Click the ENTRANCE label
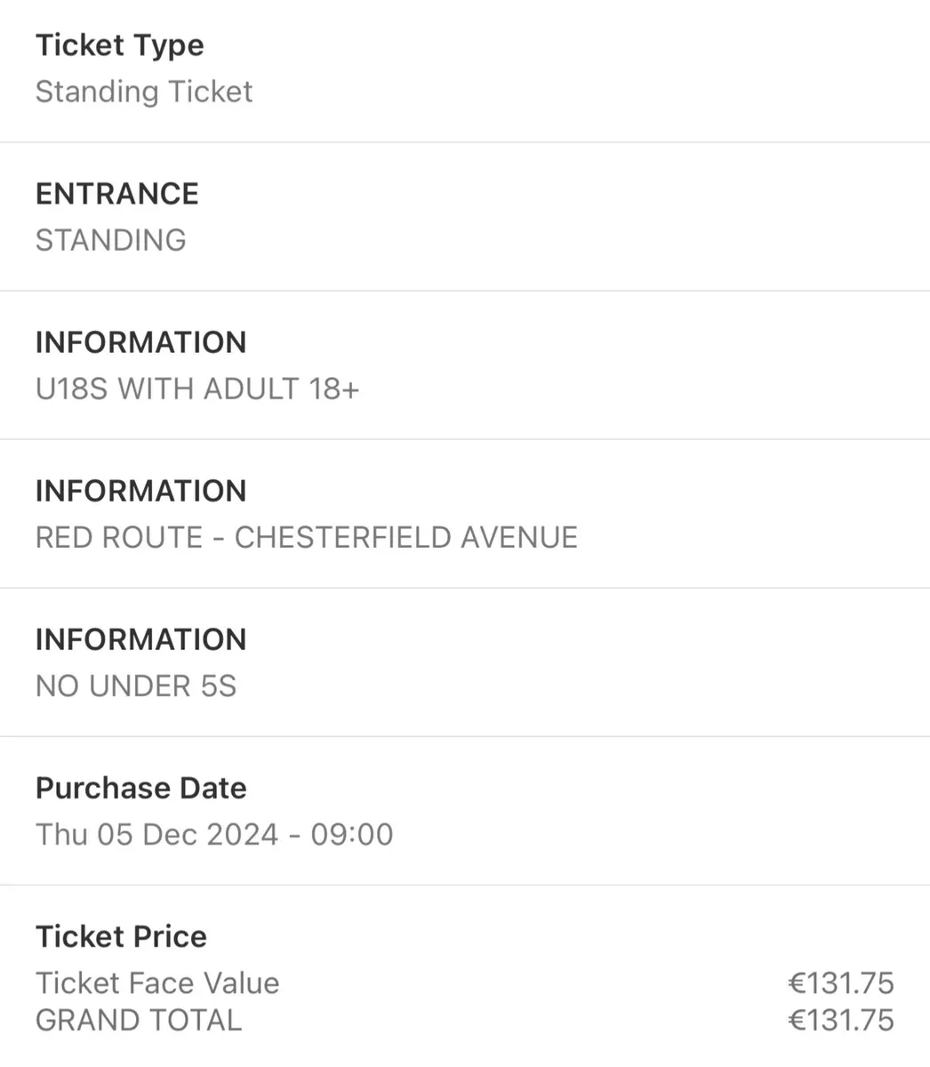The width and height of the screenshot is (930, 1067). tap(117, 194)
